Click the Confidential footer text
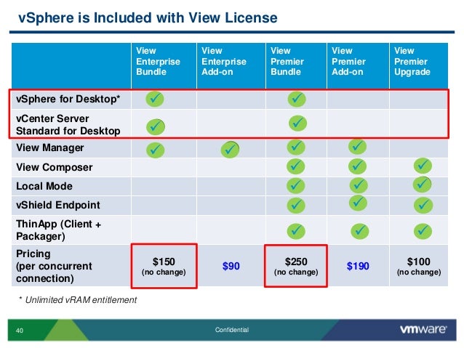Image resolution: width=464 pixels, height=348 pixels. click(232, 330)
